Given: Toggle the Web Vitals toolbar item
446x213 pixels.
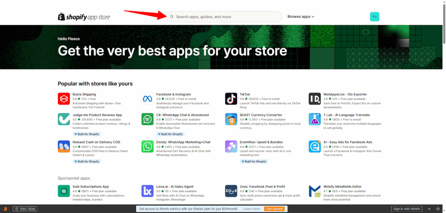Looking at the screenshot, I should click(x=25, y=209).
